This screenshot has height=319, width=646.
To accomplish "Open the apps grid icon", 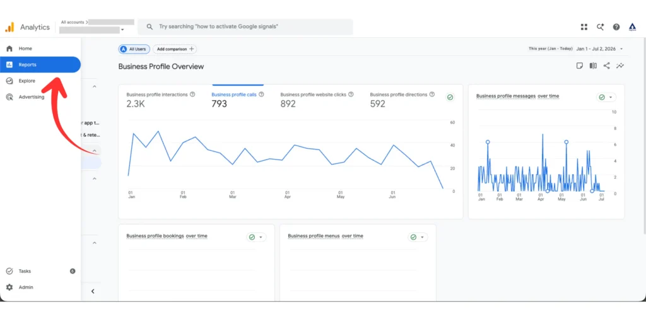I will (x=584, y=26).
